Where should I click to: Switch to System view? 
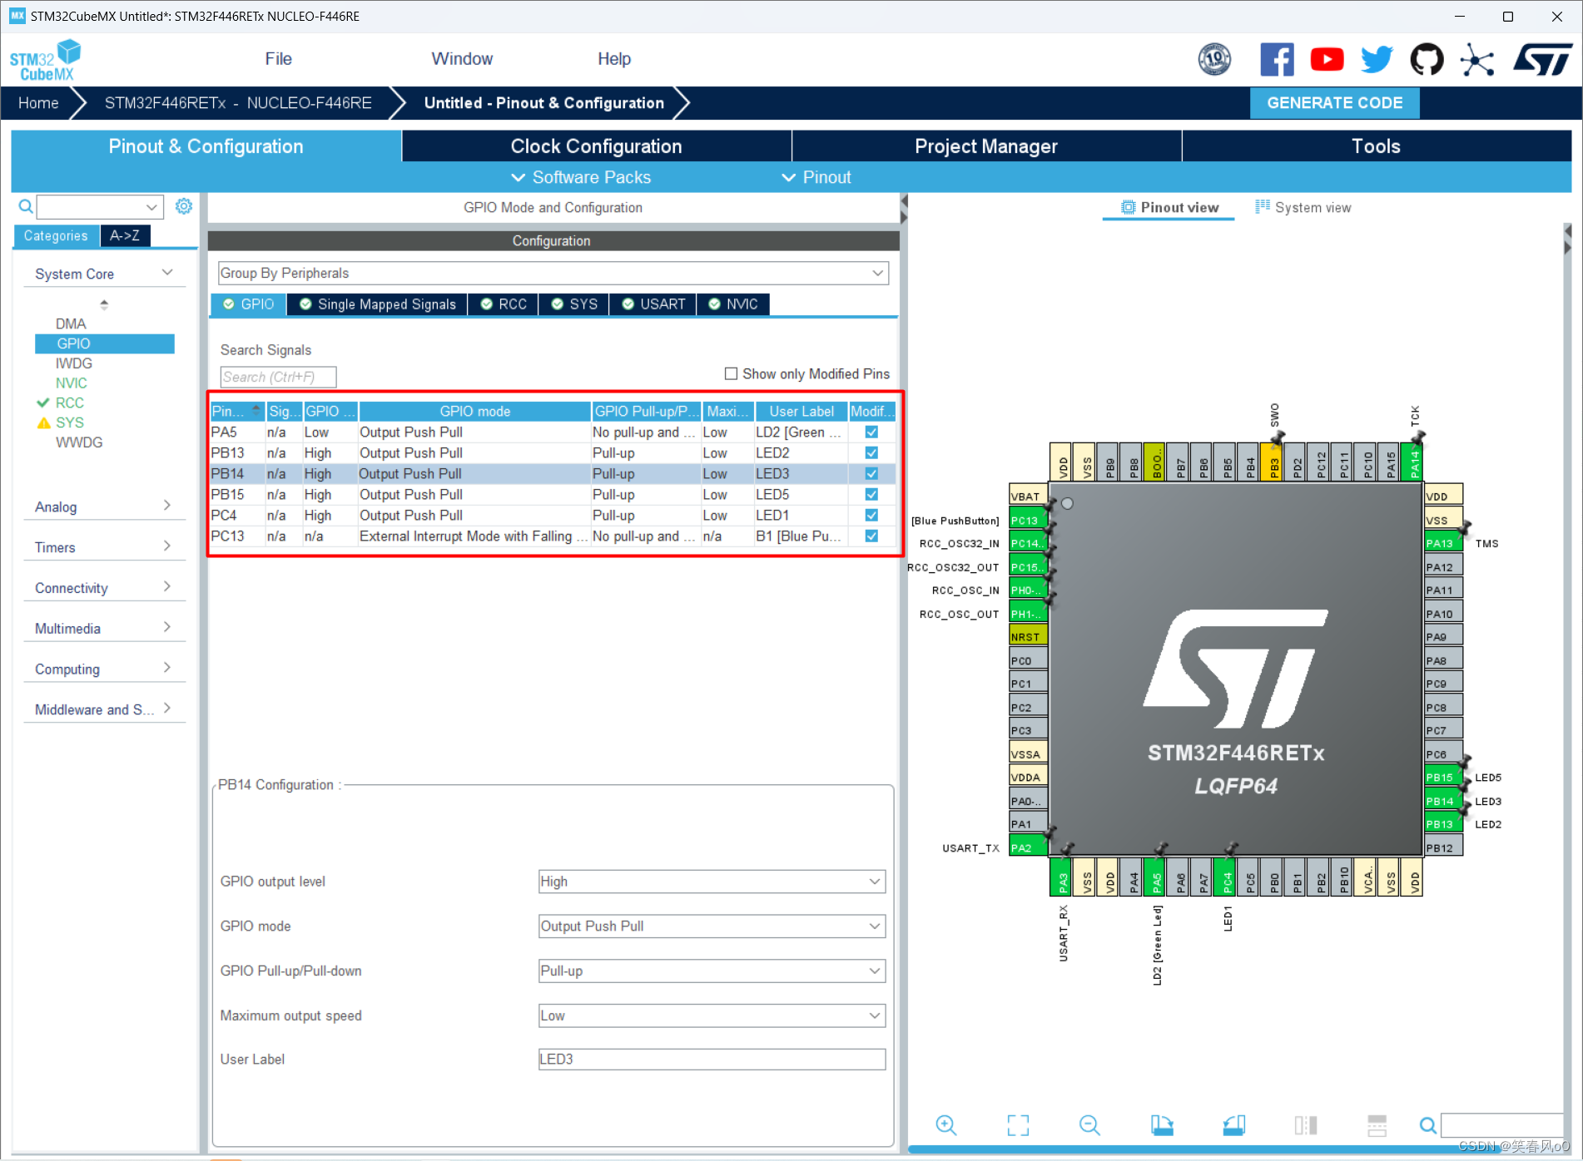[1303, 207]
